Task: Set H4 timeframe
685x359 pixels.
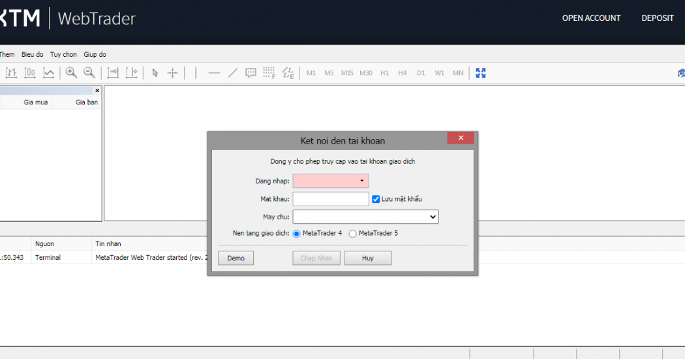Action: (x=403, y=73)
